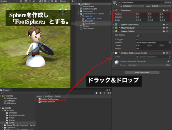This screenshot has width=172, height=130.
Task: Open Sphere Collider preset settings icon
Action: [167, 31]
